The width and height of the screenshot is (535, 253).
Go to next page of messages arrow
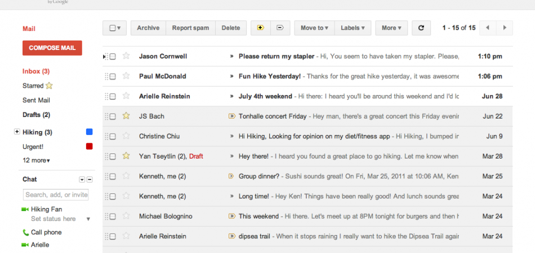pos(505,28)
